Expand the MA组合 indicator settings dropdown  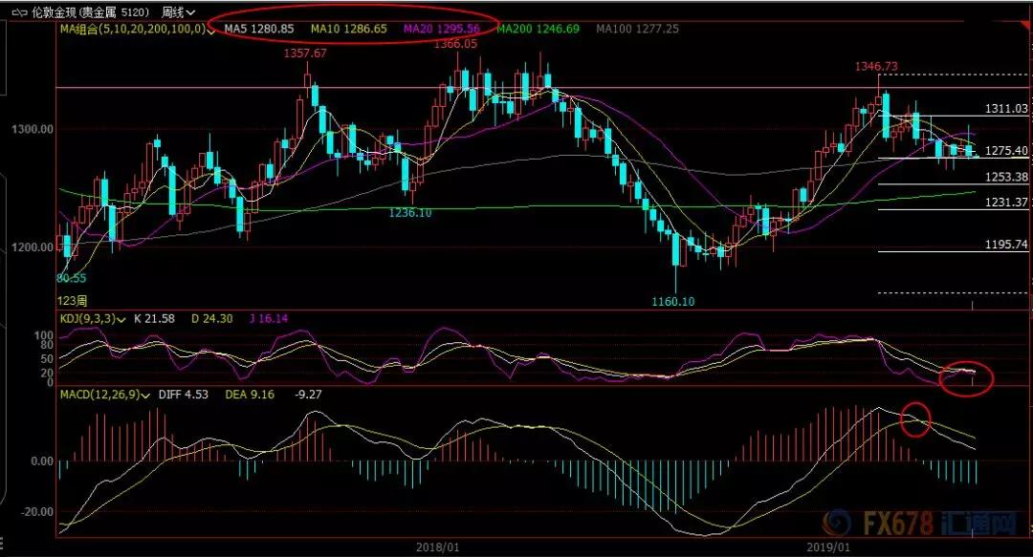coord(210,30)
